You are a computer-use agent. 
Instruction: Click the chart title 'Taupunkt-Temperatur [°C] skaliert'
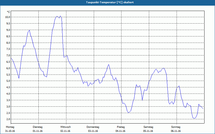110,2
